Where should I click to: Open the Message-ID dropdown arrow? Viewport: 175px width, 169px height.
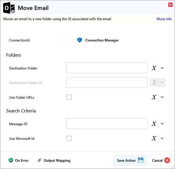[162, 124]
